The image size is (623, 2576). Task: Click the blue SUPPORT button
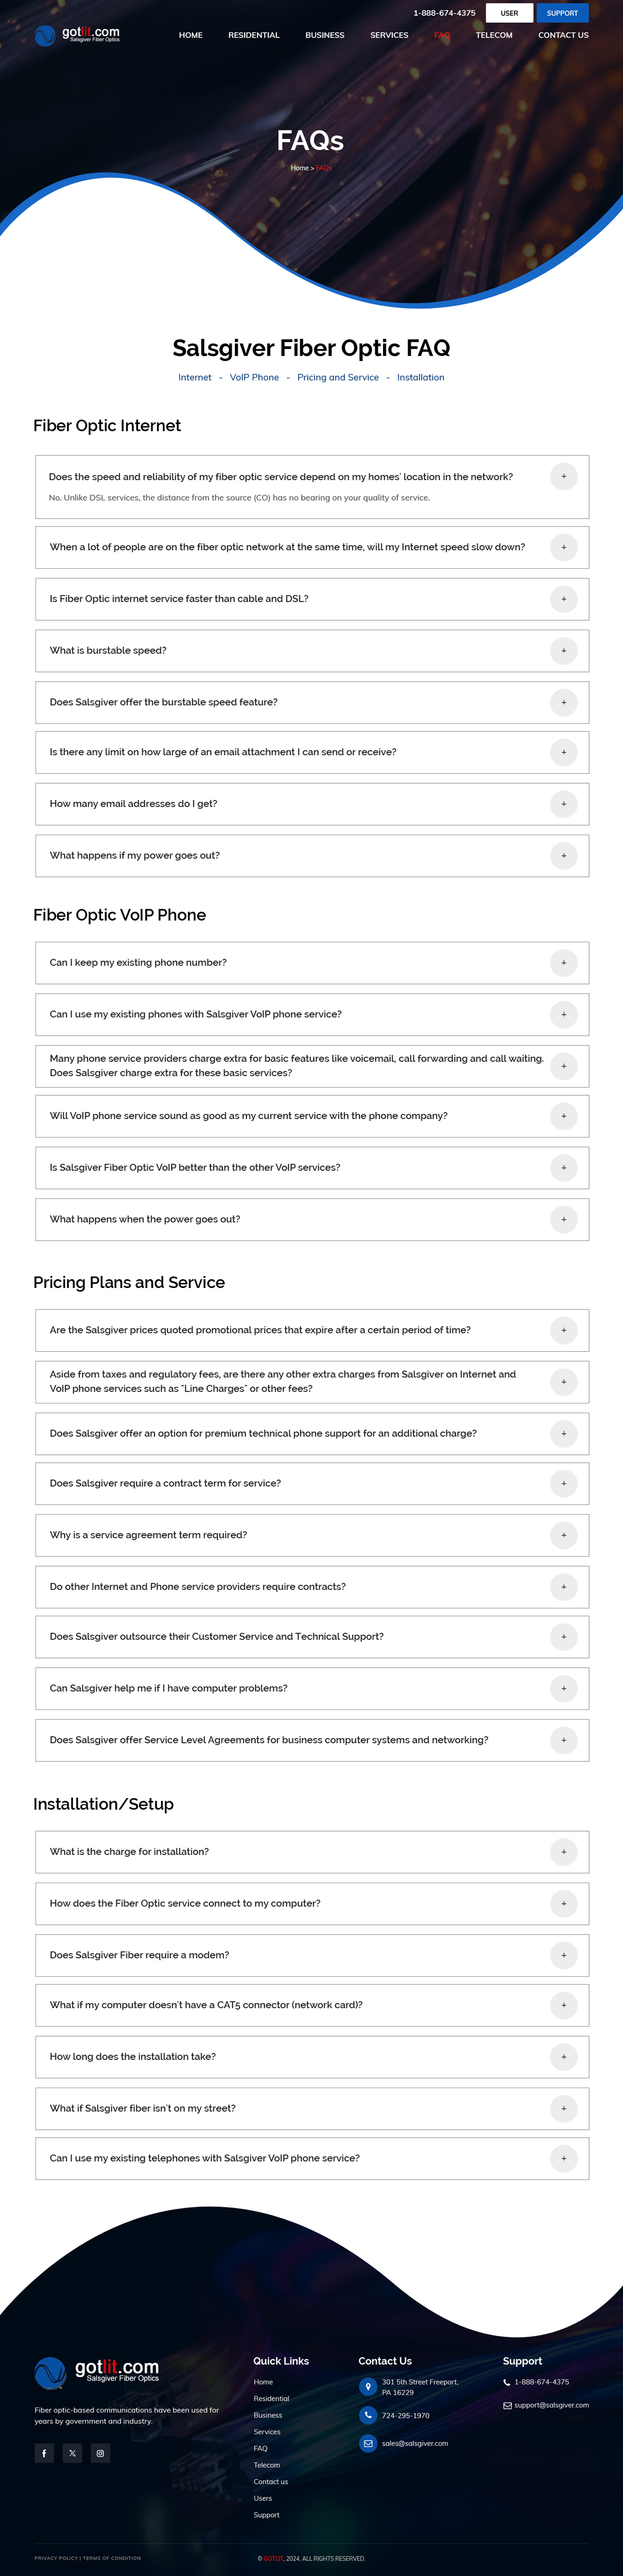(562, 13)
